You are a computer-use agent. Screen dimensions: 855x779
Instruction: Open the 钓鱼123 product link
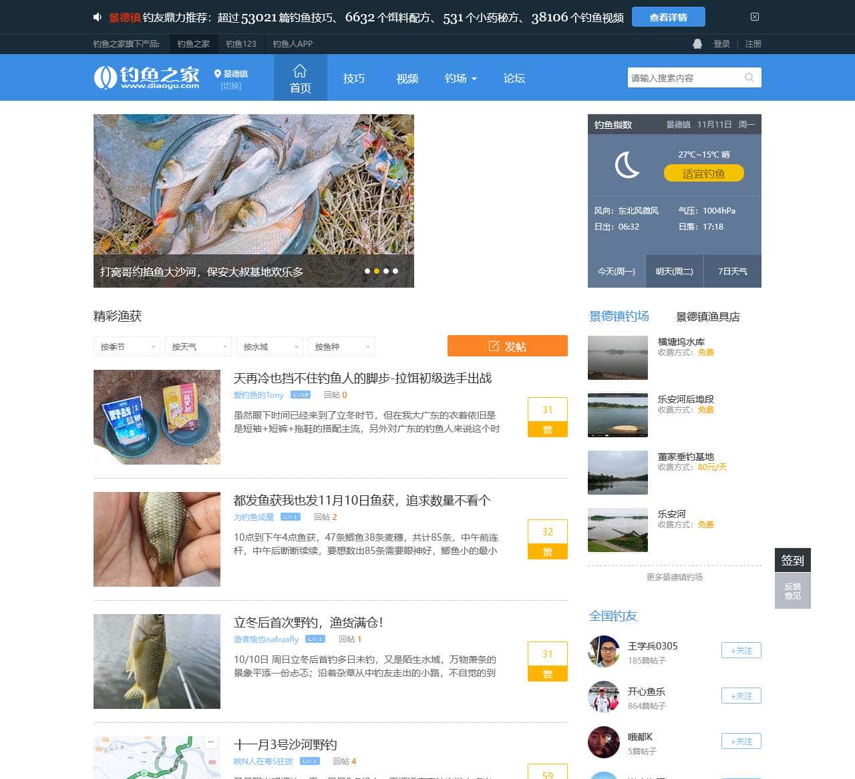[x=241, y=43]
